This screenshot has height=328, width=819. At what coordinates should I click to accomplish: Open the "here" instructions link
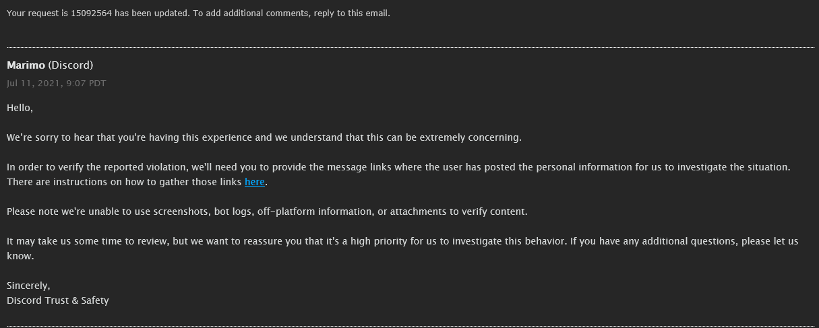[x=254, y=182]
